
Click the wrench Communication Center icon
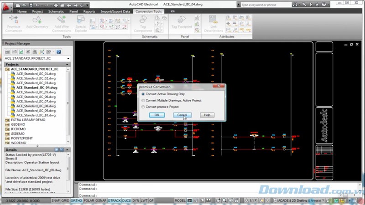[x=304, y=5]
